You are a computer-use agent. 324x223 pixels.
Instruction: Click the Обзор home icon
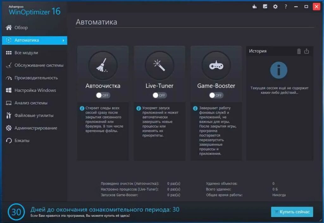coord(9,27)
